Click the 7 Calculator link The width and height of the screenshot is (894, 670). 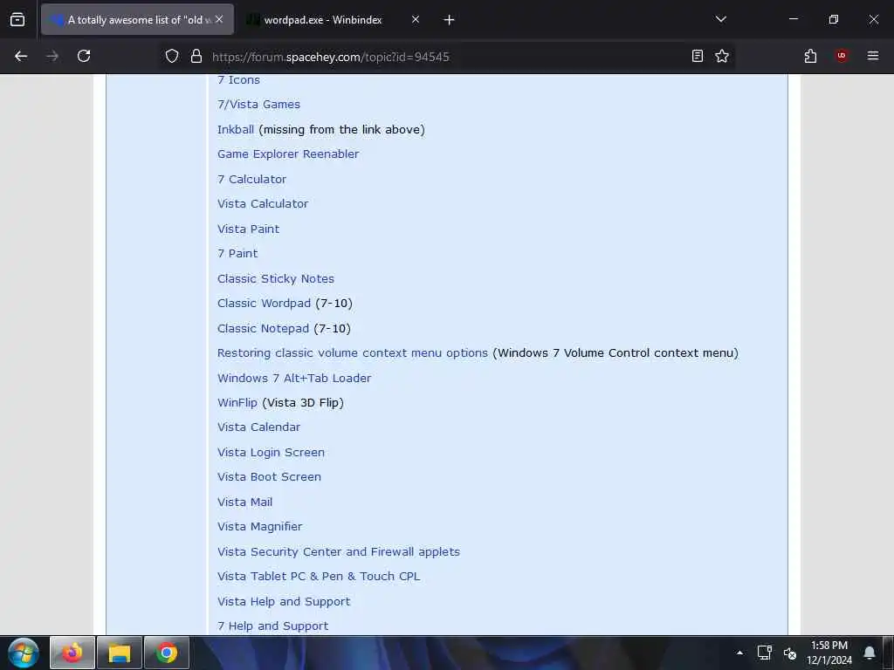(x=251, y=179)
